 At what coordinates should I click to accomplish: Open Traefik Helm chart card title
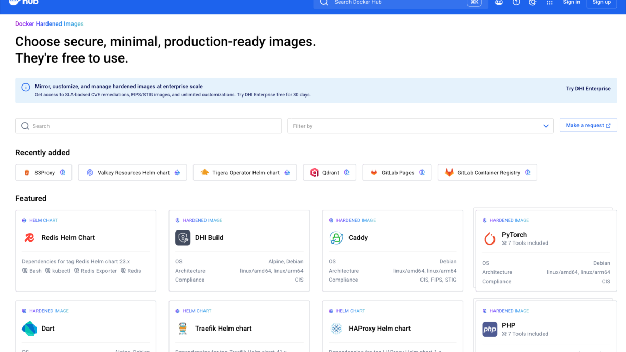point(223,329)
